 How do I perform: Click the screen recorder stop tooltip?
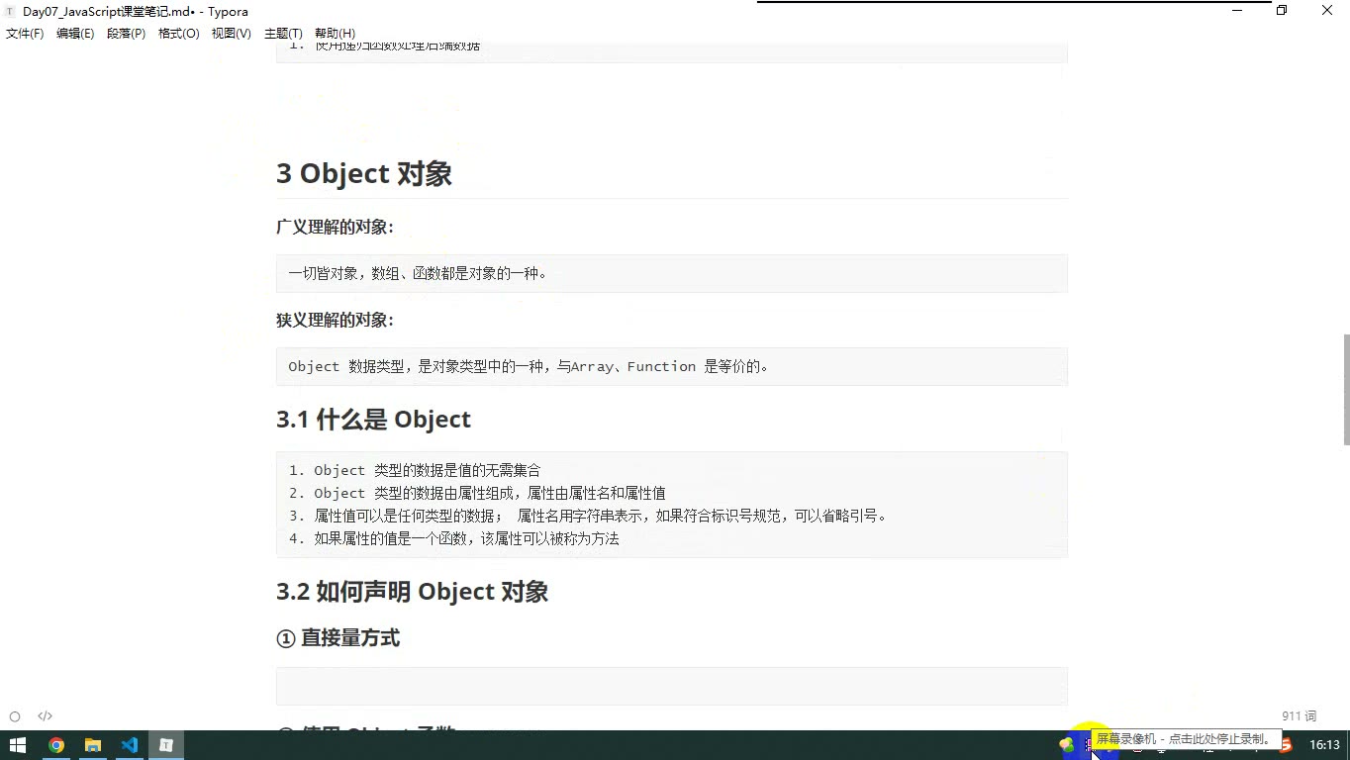1186,739
